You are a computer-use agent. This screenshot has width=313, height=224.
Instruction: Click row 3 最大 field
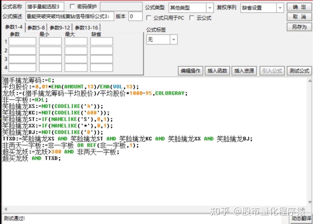click(76, 59)
